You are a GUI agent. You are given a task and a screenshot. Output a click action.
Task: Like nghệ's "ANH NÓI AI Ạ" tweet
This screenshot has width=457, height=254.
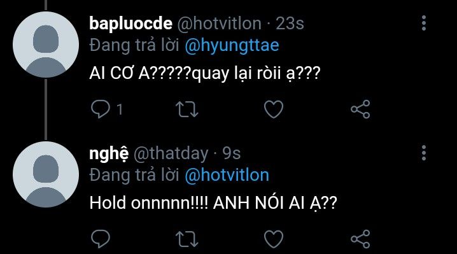[274, 239]
